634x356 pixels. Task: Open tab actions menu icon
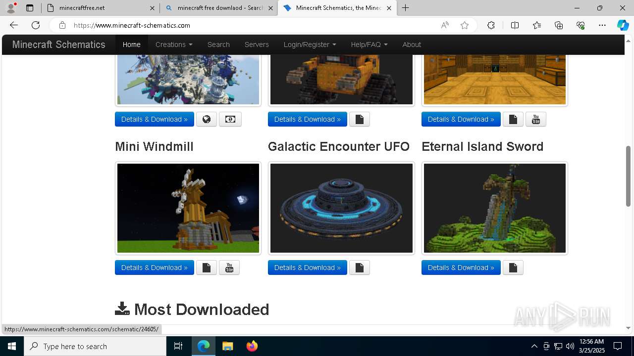click(30, 8)
